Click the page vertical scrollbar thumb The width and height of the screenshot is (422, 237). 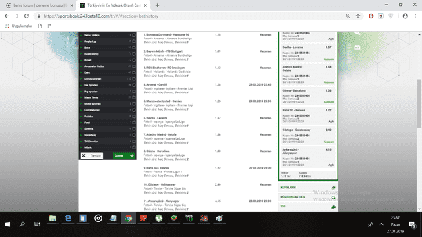coord(419,103)
